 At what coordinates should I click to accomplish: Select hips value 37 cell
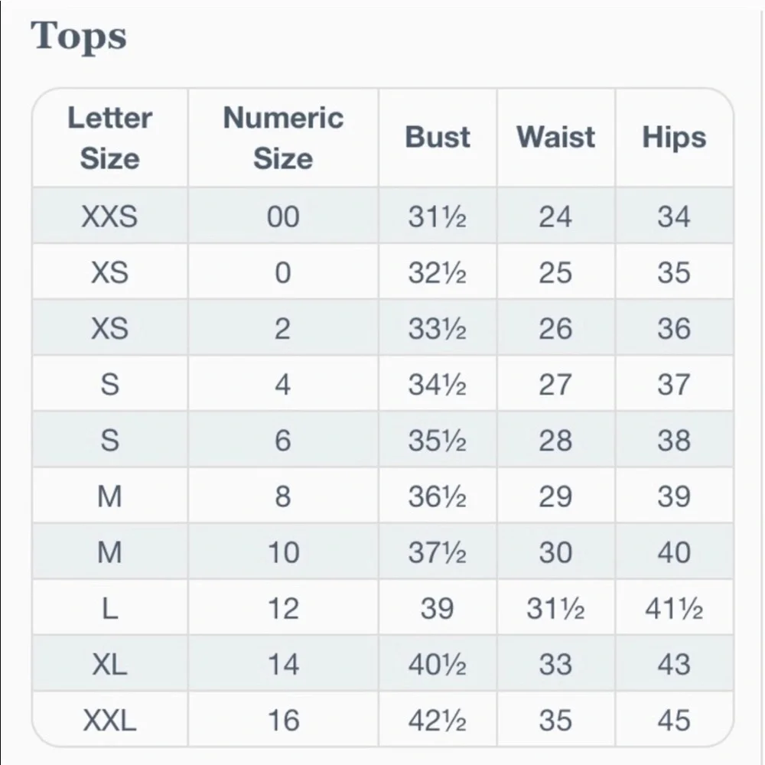point(674,384)
